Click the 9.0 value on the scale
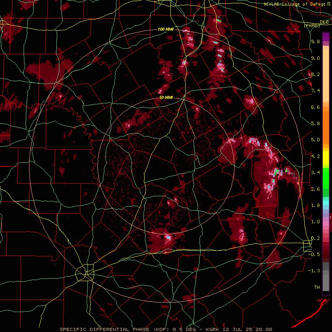Screen dimensions: 332x332 coord(315,58)
